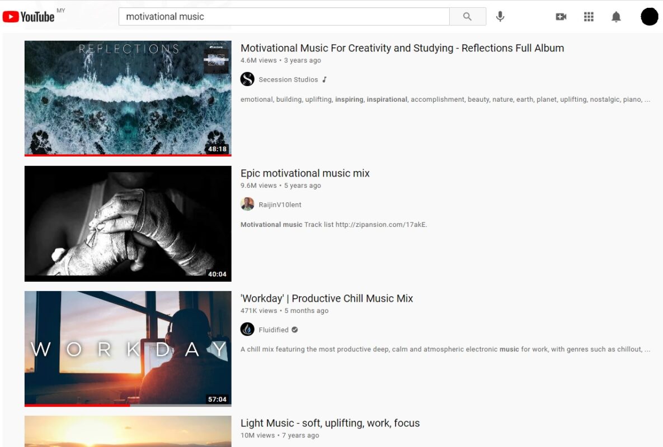This screenshot has width=663, height=447.
Task: Open the 'Epic motivational music mix' title
Action: (x=305, y=173)
